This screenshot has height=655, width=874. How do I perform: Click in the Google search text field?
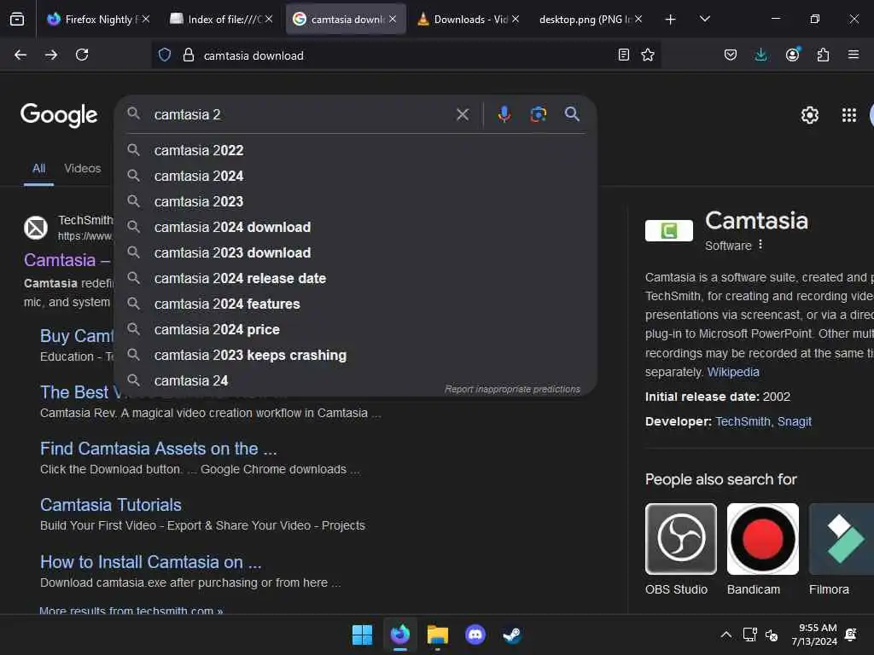(301, 115)
